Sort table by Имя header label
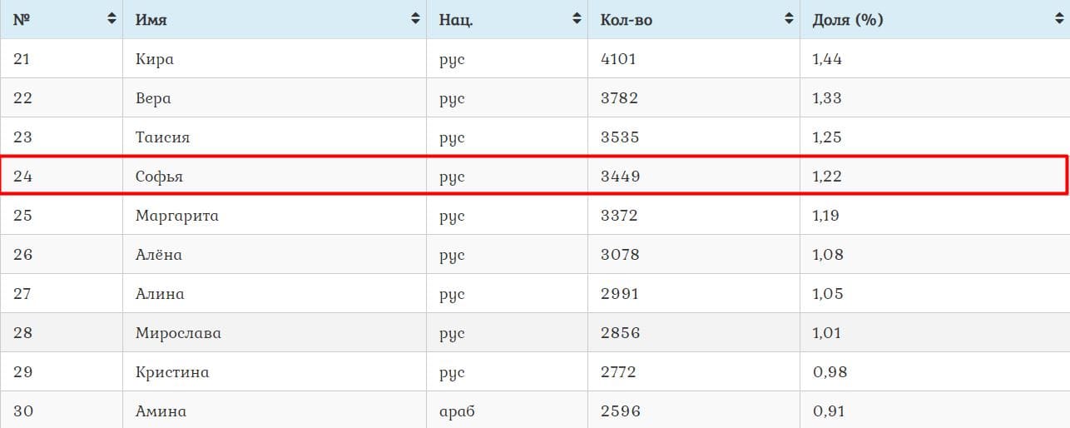 tap(151, 20)
